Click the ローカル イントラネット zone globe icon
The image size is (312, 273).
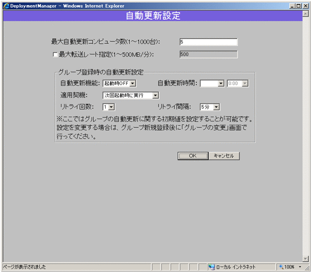(211, 267)
